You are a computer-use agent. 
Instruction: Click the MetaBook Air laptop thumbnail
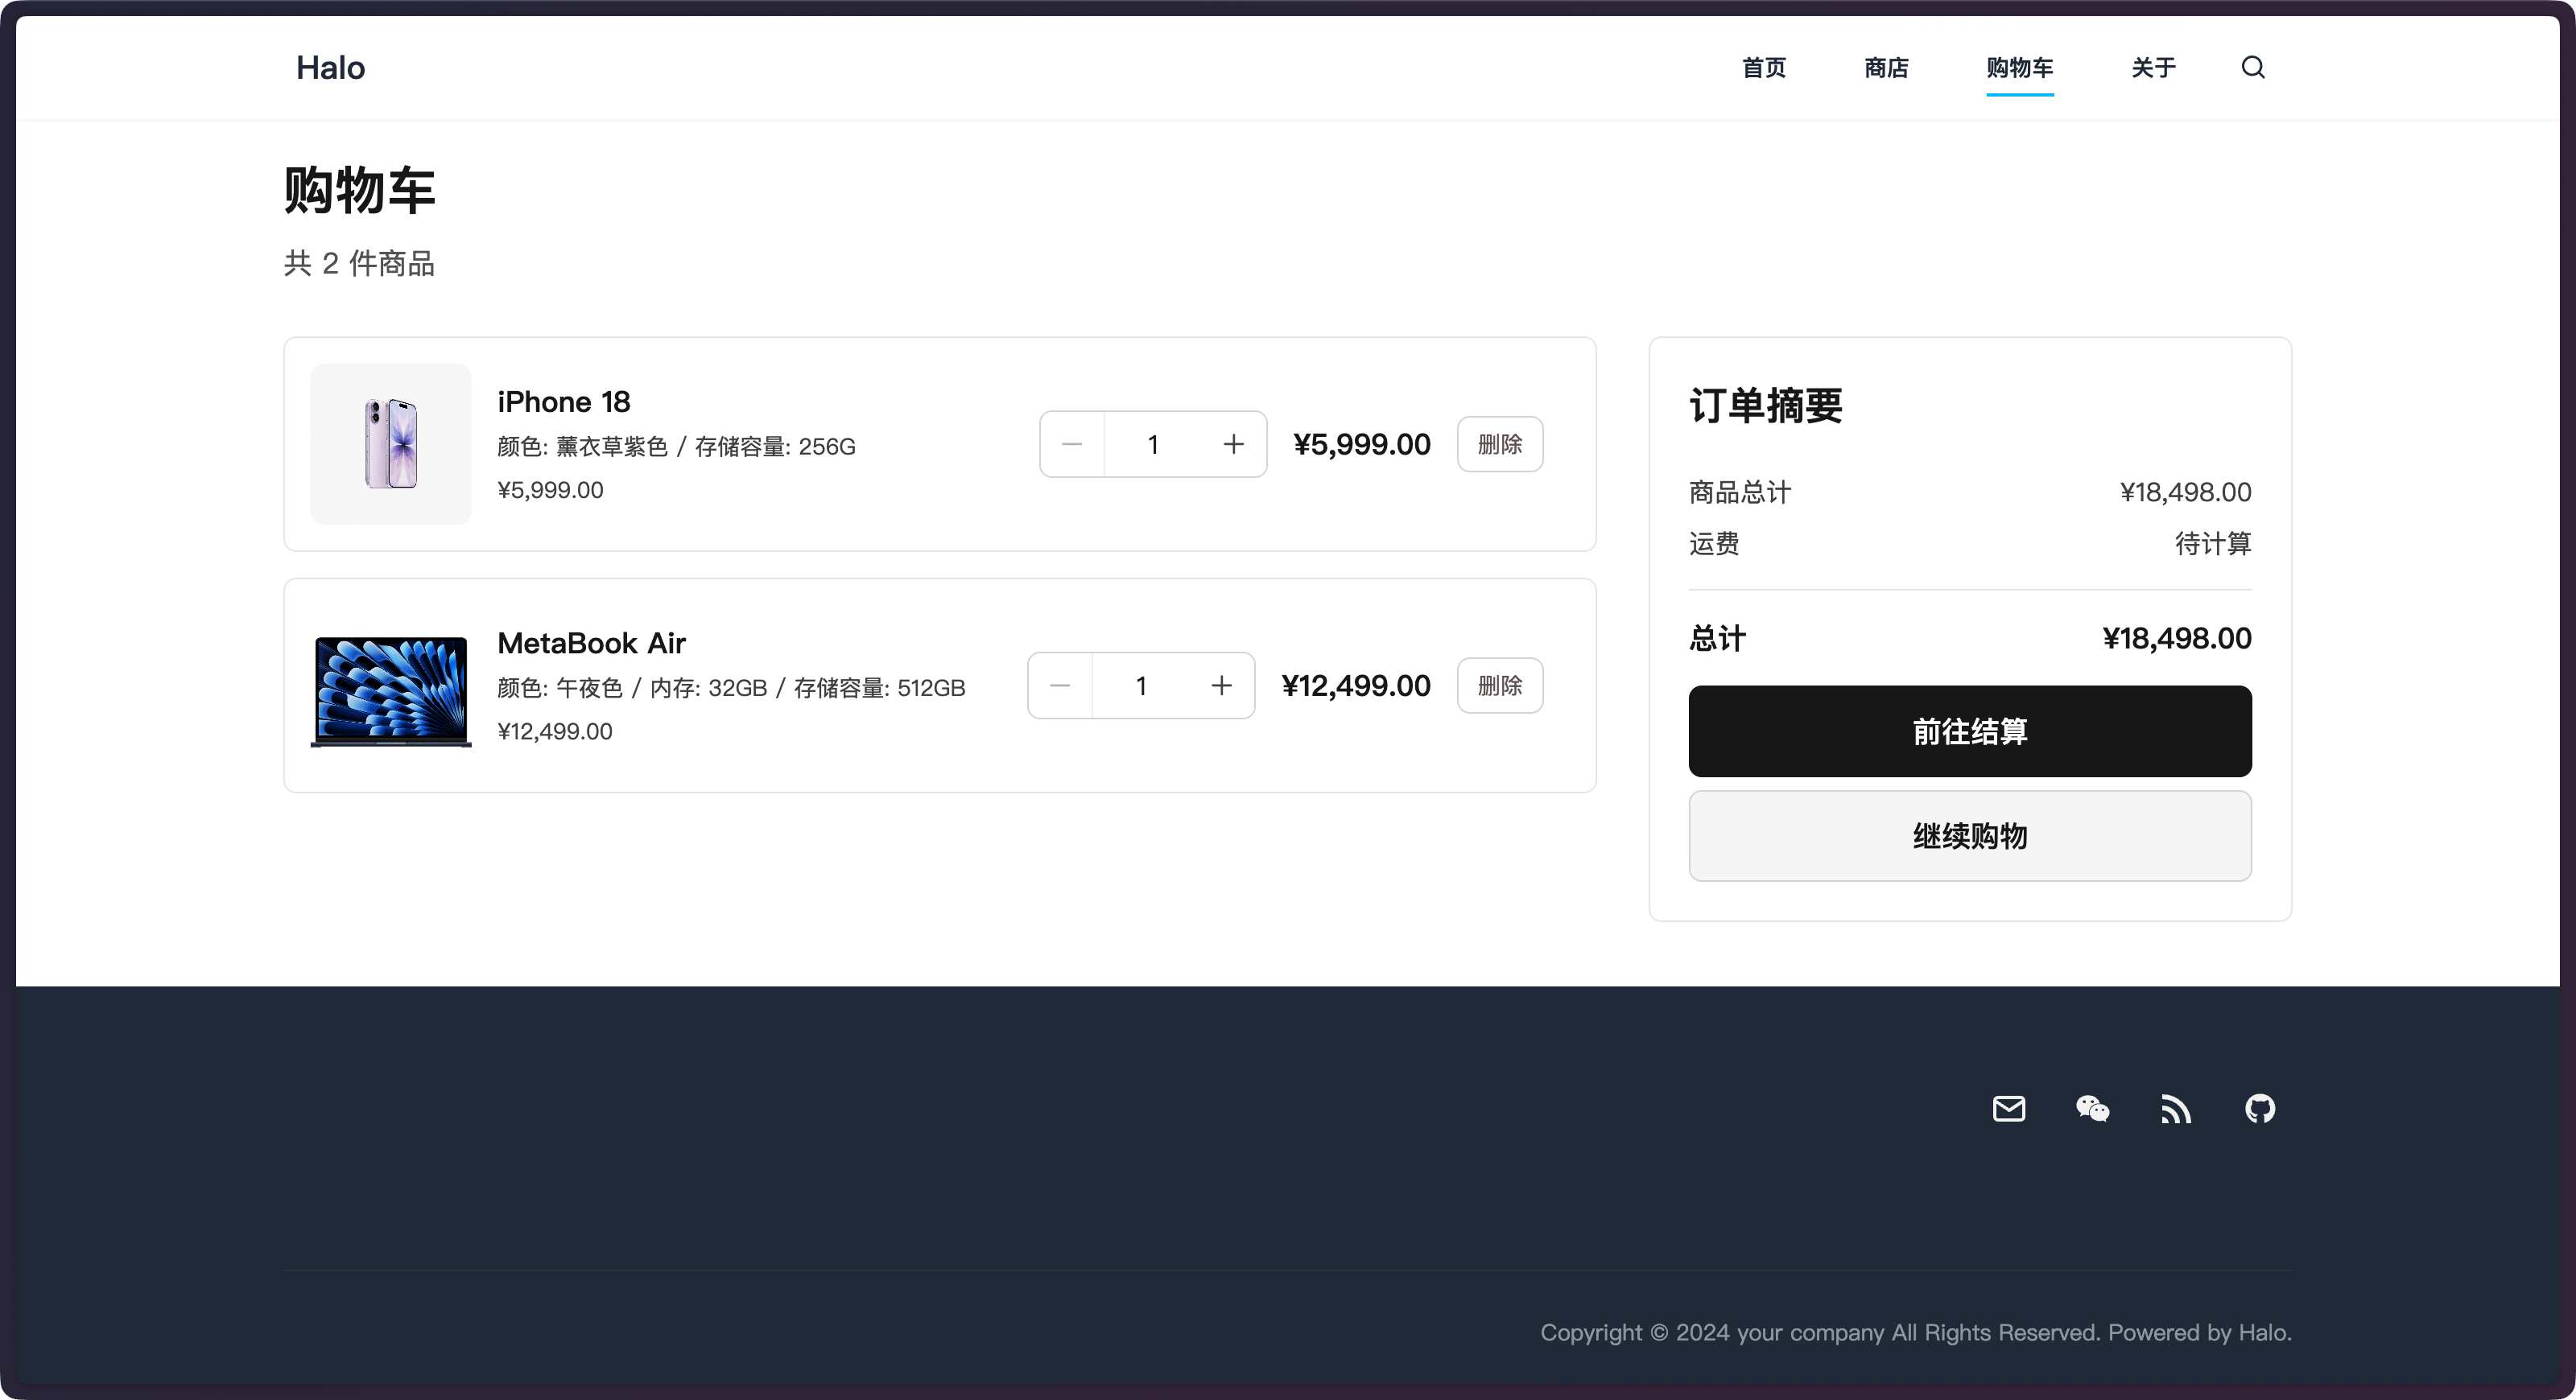(x=391, y=690)
